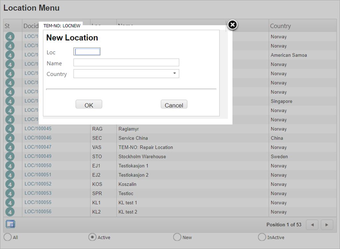The width and height of the screenshot is (340, 249).
Task: Open link LOC/100055
Action: pos(38,203)
